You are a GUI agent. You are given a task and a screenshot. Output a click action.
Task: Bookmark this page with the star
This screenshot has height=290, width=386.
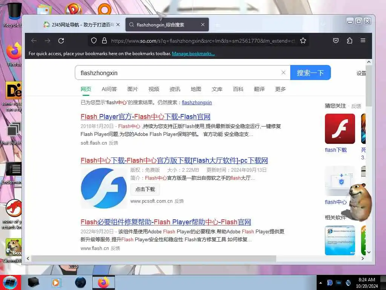[303, 41]
